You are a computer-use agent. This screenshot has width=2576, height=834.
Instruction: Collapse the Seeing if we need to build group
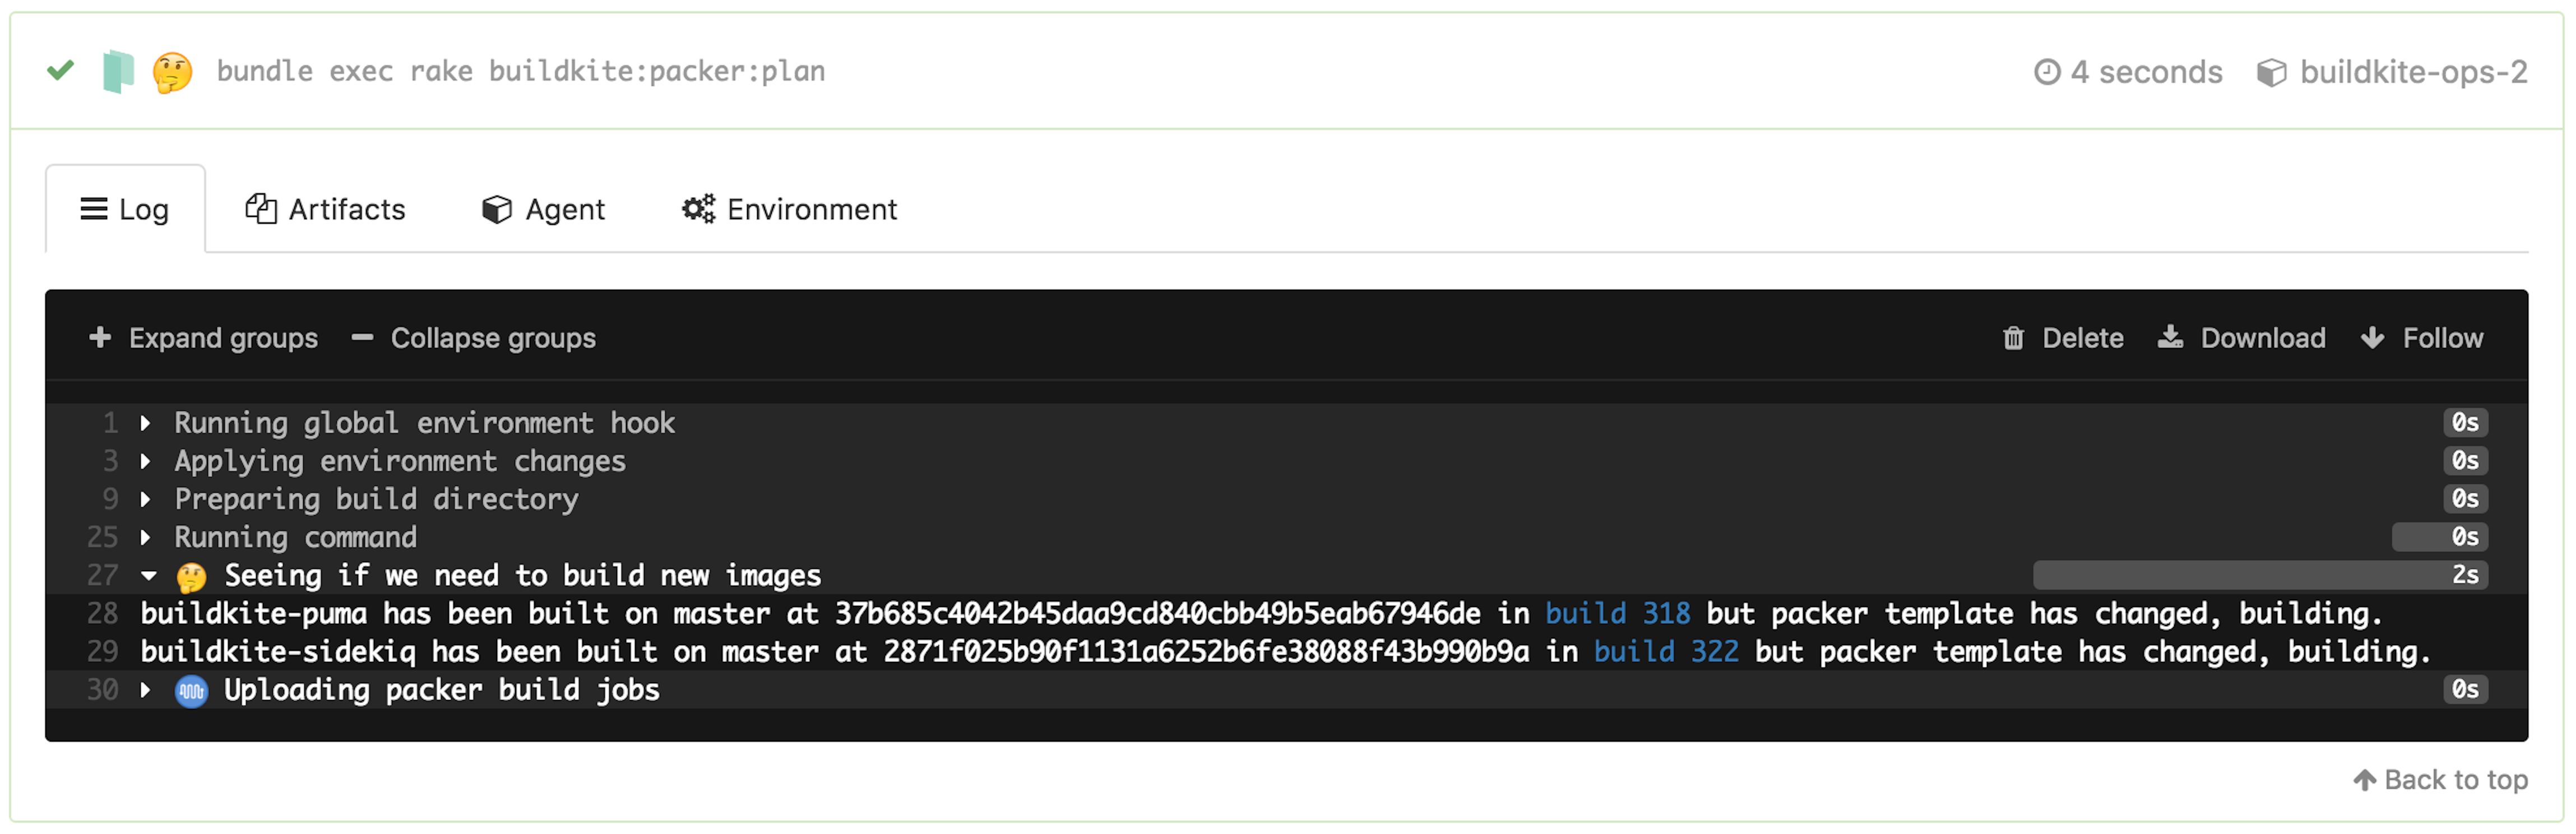coord(149,575)
